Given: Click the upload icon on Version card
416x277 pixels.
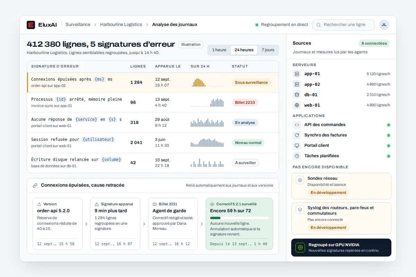Looking at the screenshot, I should click(39, 204).
